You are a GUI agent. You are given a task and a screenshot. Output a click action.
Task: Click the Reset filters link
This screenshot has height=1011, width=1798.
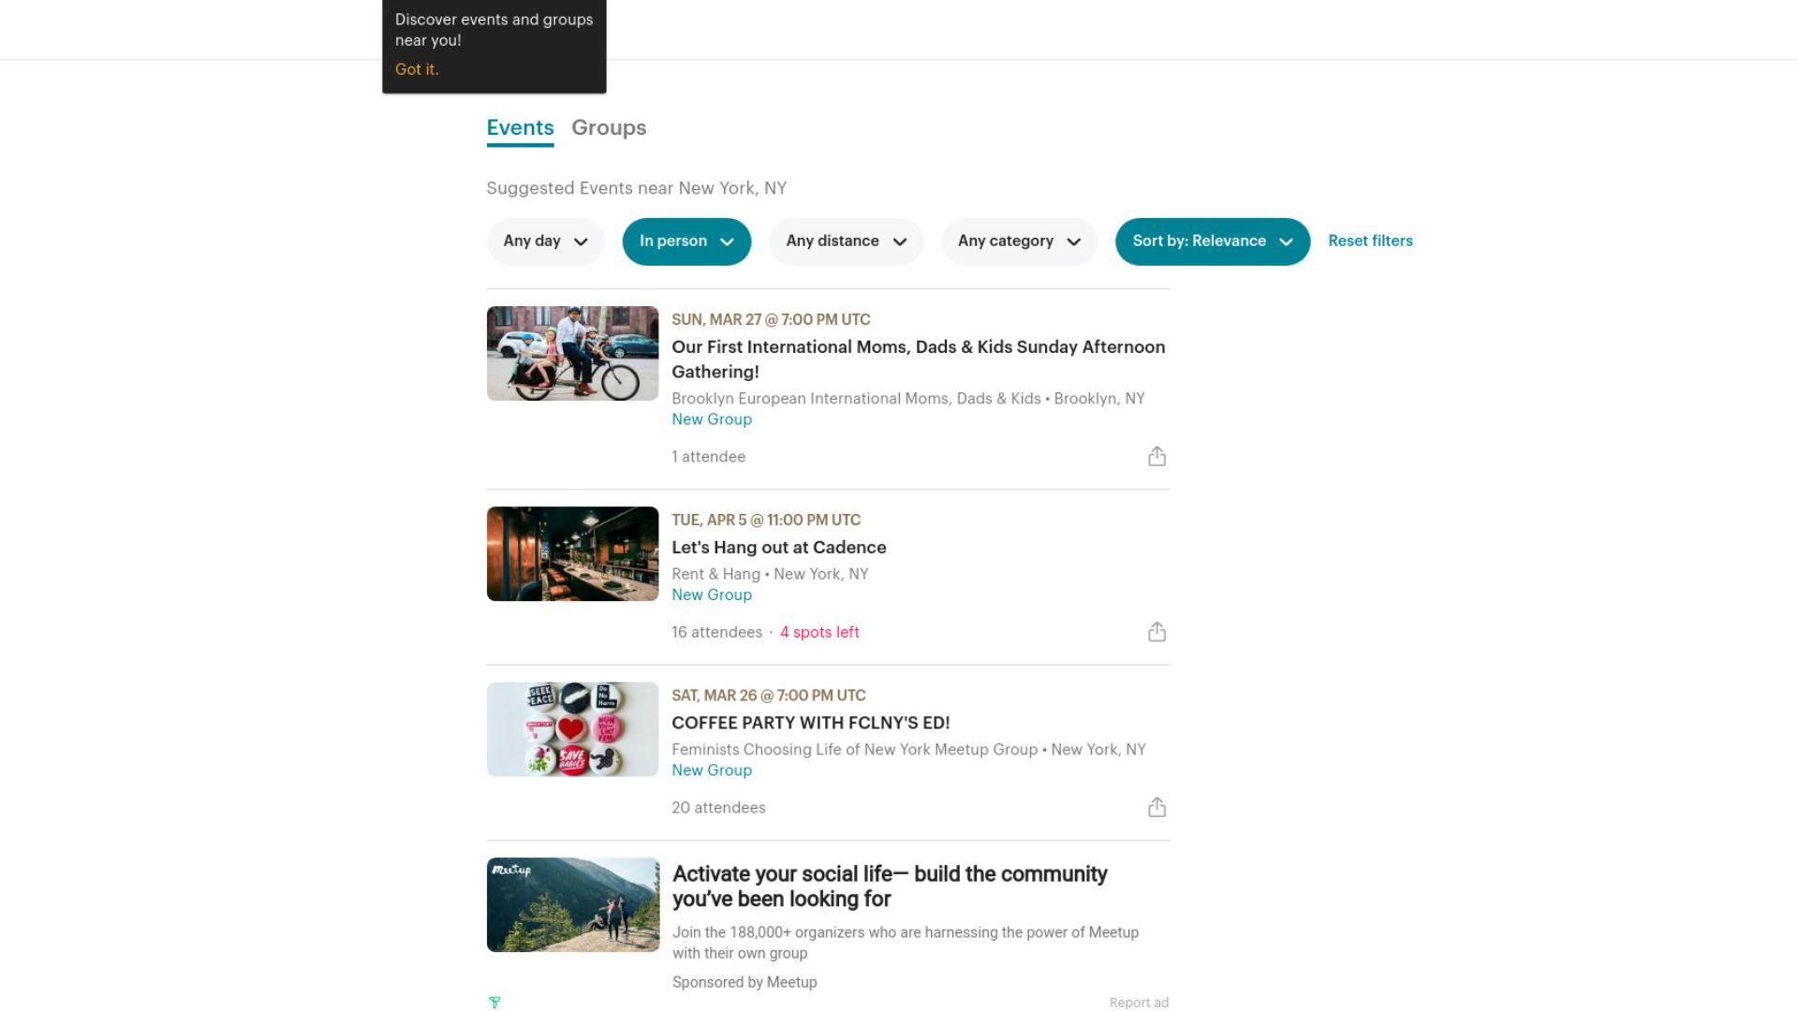[x=1370, y=241]
